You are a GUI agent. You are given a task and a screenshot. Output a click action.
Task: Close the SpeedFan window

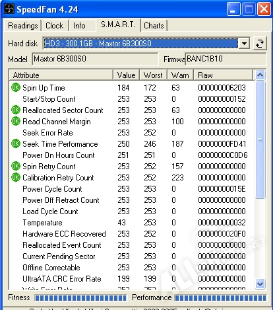[x=264, y=9]
